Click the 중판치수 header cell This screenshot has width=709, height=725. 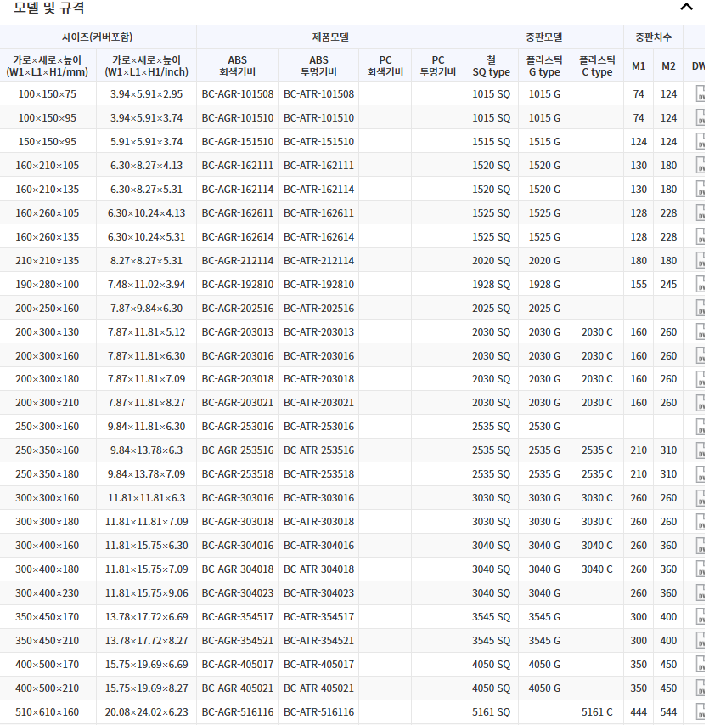[653, 37]
